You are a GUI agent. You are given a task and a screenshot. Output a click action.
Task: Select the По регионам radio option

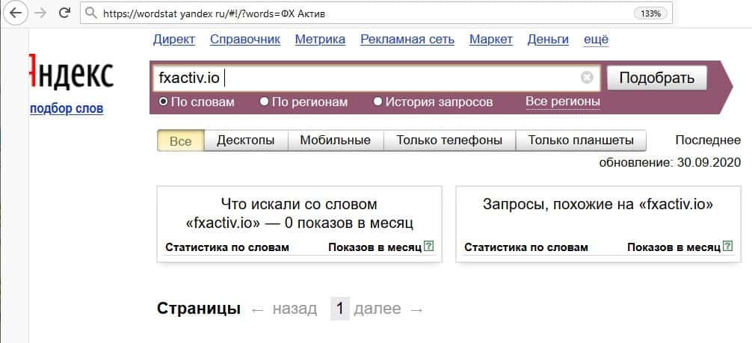coord(303,102)
